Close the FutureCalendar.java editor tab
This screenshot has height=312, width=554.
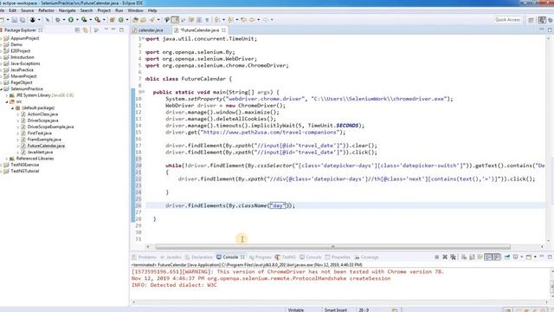223,30
